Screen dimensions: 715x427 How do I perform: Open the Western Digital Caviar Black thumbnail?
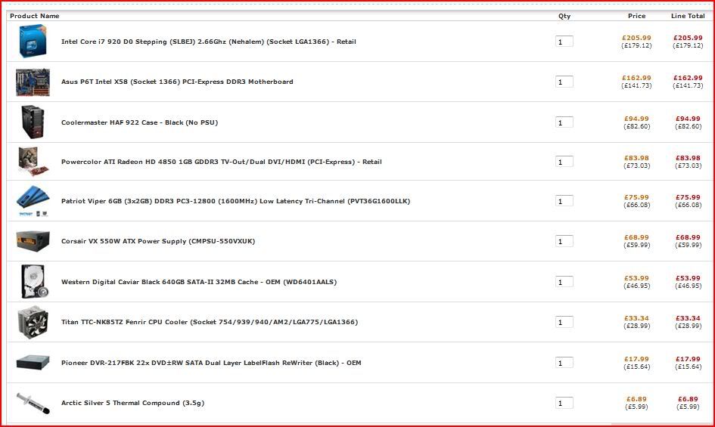[x=34, y=282]
